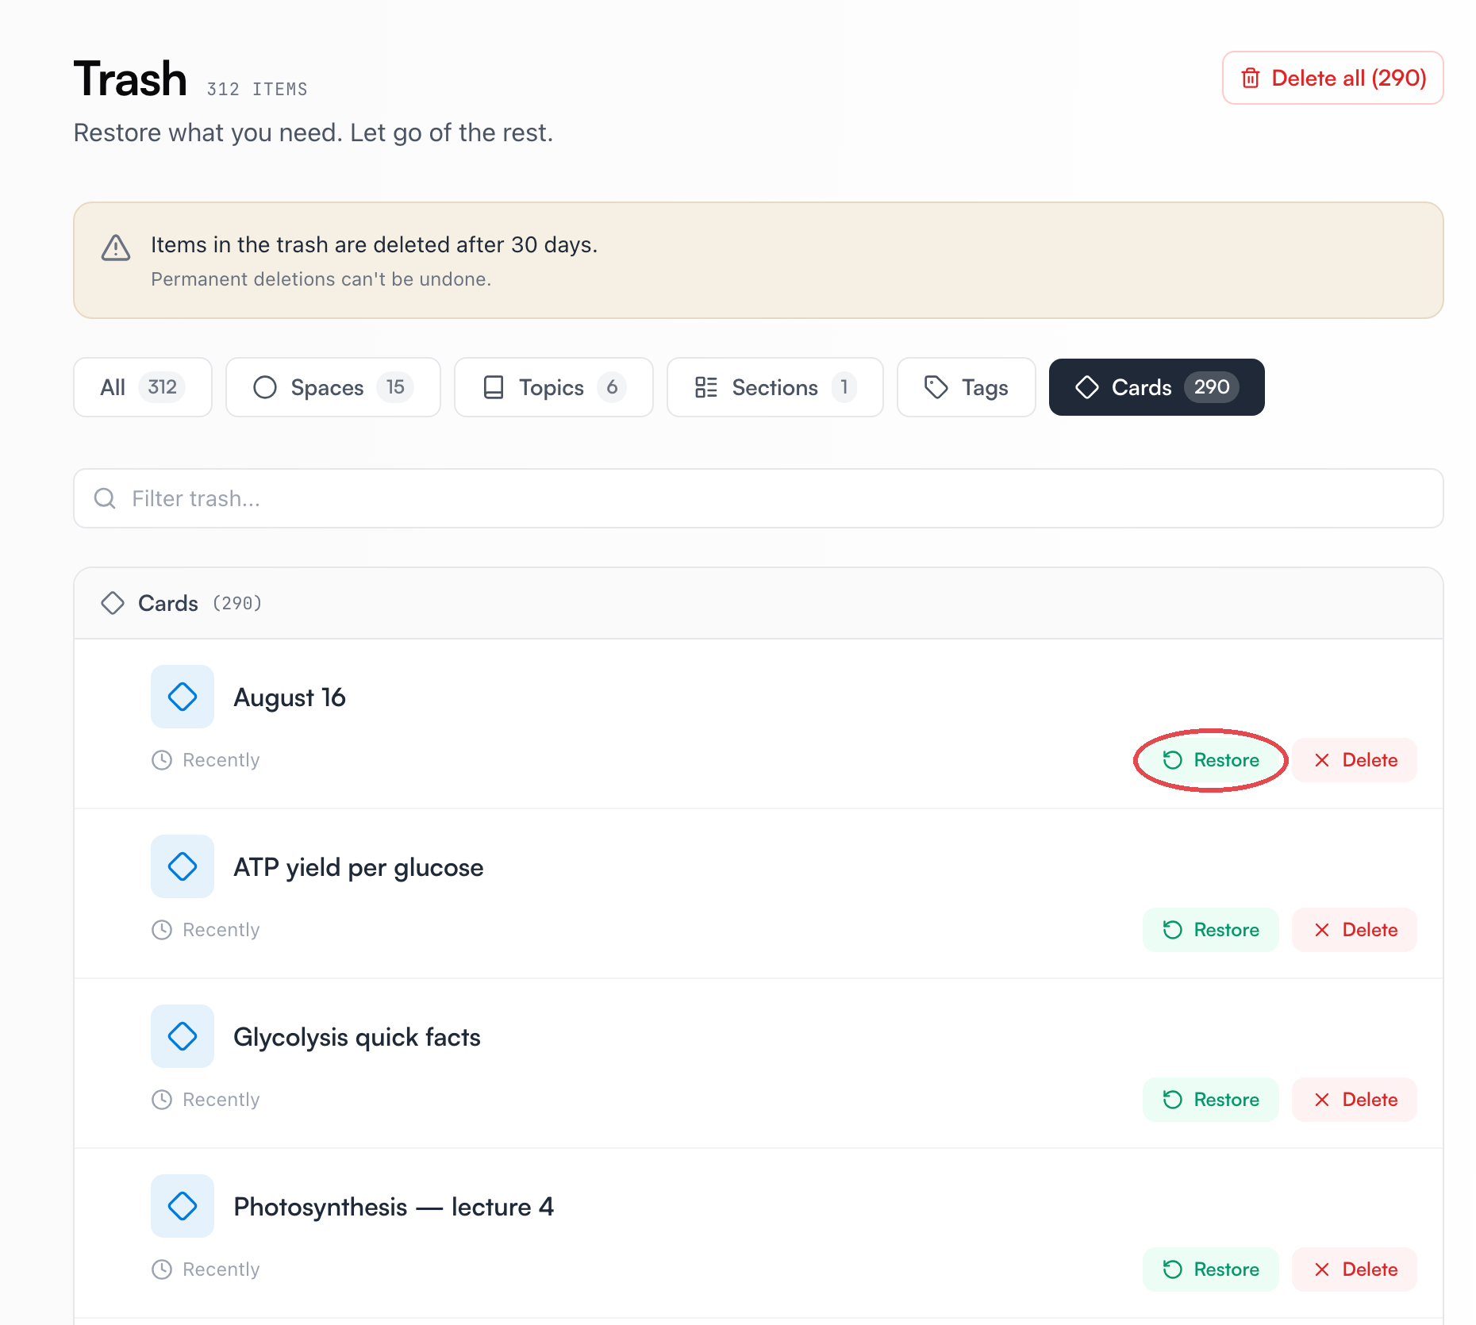1476x1325 pixels.
Task: Click the Cards (290) section header label
Action: click(200, 603)
